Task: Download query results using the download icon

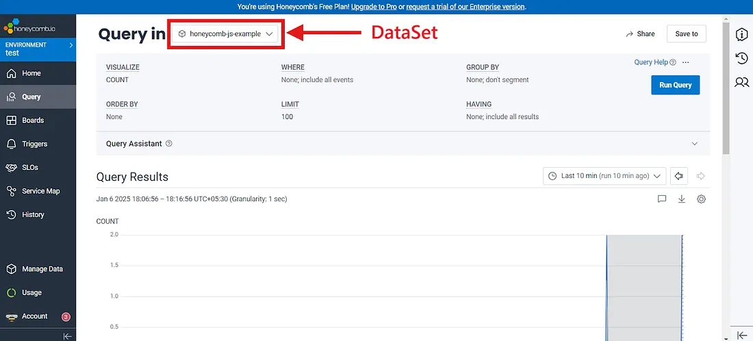Action: pos(681,199)
